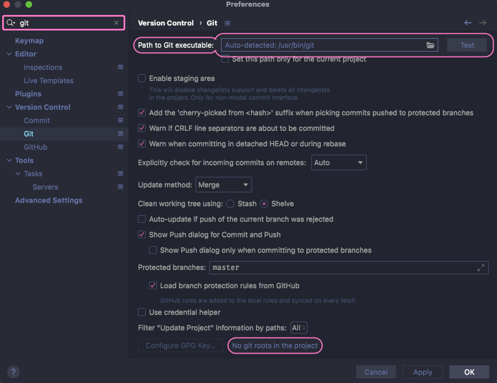Image resolution: width=497 pixels, height=383 pixels.
Task: Navigate forward with the right arrow
Action: point(483,23)
